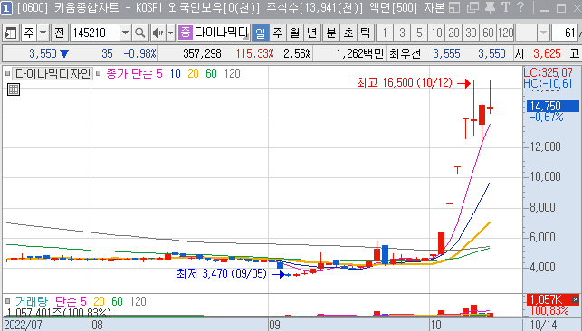582x331 pixels.
Task: Choose the 10 interval button in toolbar
Action: pos(436,33)
